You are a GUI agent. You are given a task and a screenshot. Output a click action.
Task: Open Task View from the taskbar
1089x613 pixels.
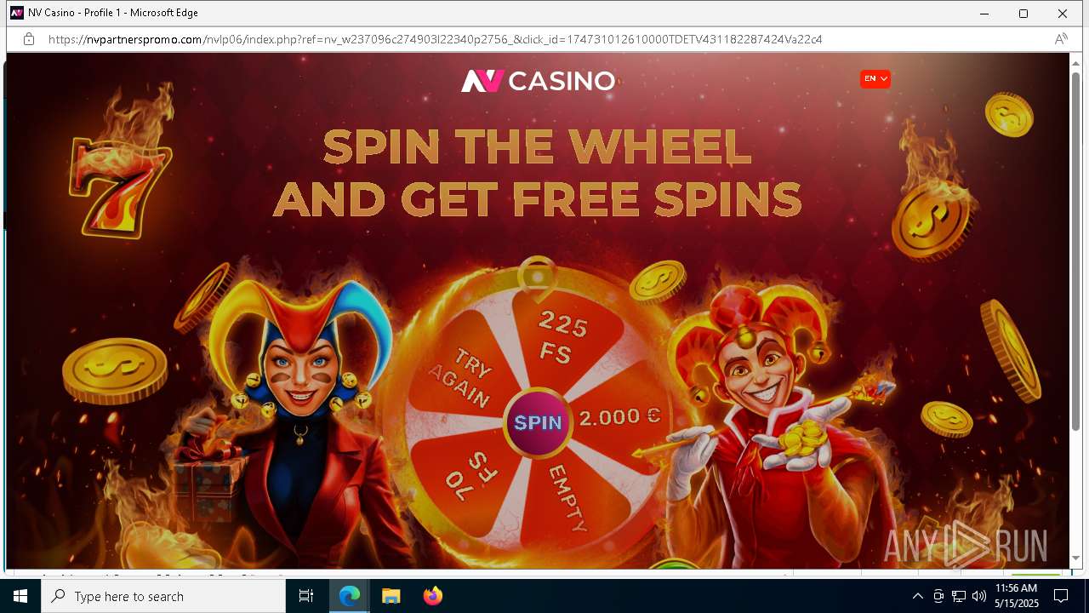pyautogui.click(x=306, y=596)
